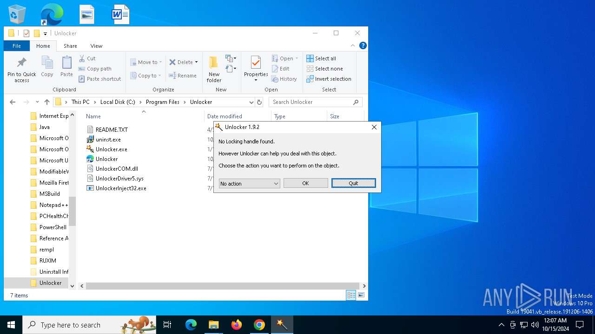The height and width of the screenshot is (334, 595).
Task: Click Program Files in address path
Action: click(163, 102)
